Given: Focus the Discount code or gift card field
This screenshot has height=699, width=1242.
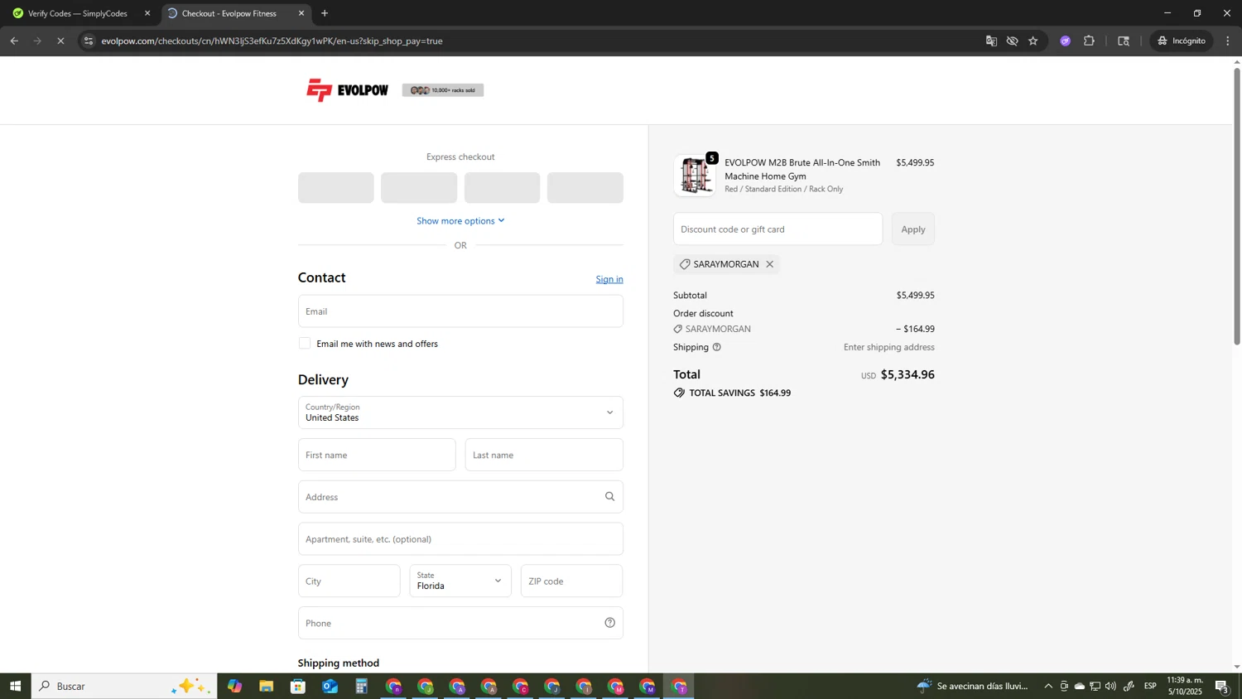Looking at the screenshot, I should click(777, 229).
